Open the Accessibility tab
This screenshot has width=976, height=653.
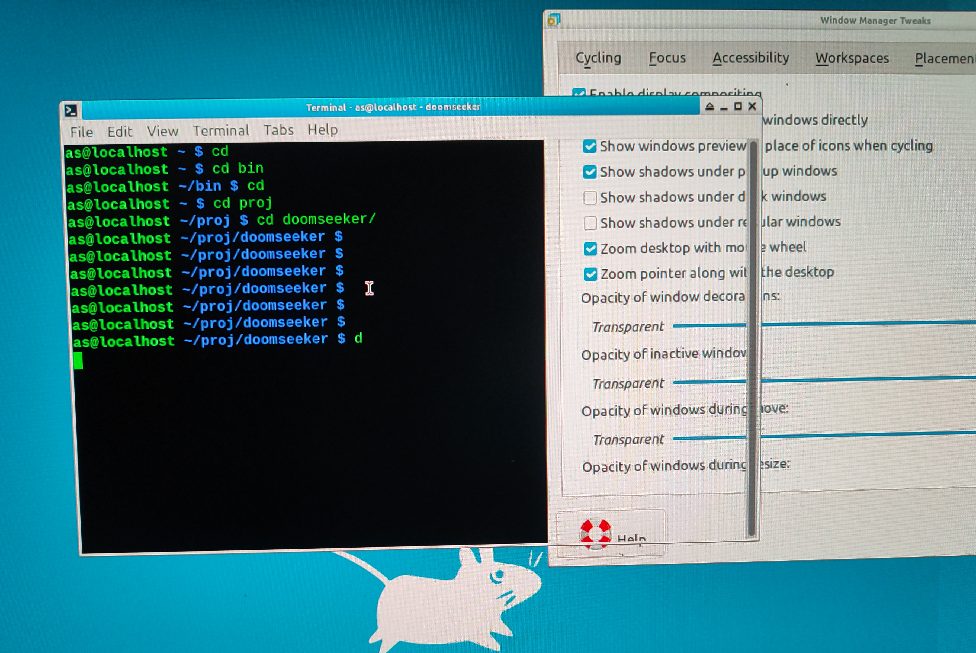point(750,58)
